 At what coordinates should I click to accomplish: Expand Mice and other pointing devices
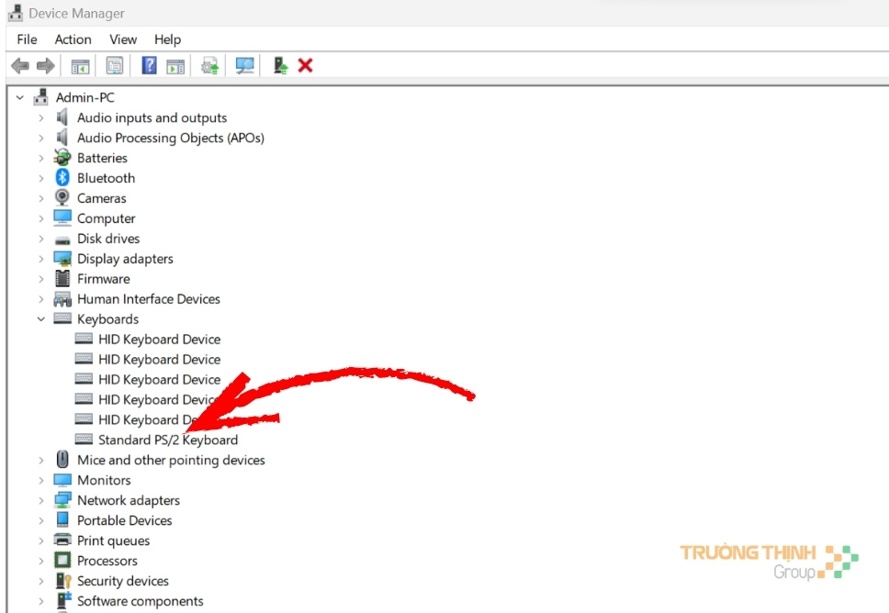point(40,460)
